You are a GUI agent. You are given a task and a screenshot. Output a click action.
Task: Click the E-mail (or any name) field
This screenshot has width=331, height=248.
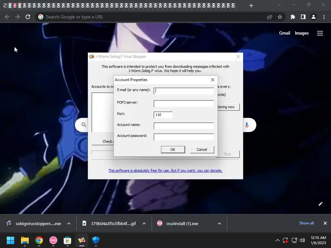tap(184, 91)
